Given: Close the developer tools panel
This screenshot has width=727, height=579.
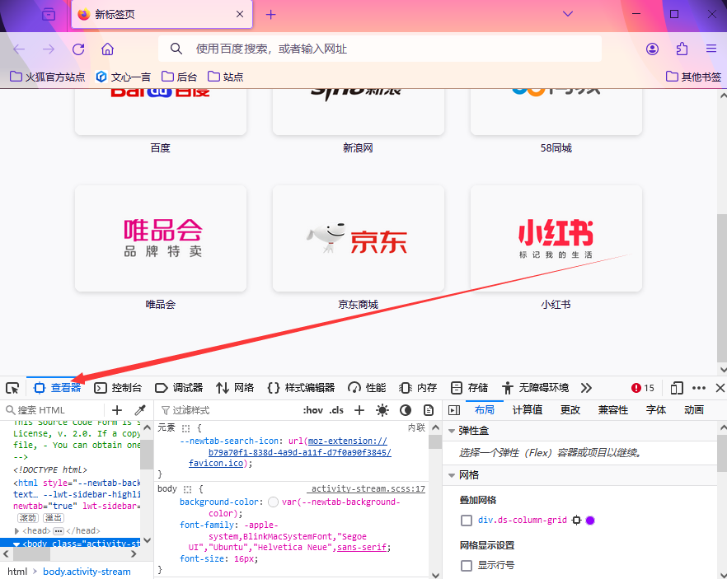Looking at the screenshot, I should [x=720, y=388].
